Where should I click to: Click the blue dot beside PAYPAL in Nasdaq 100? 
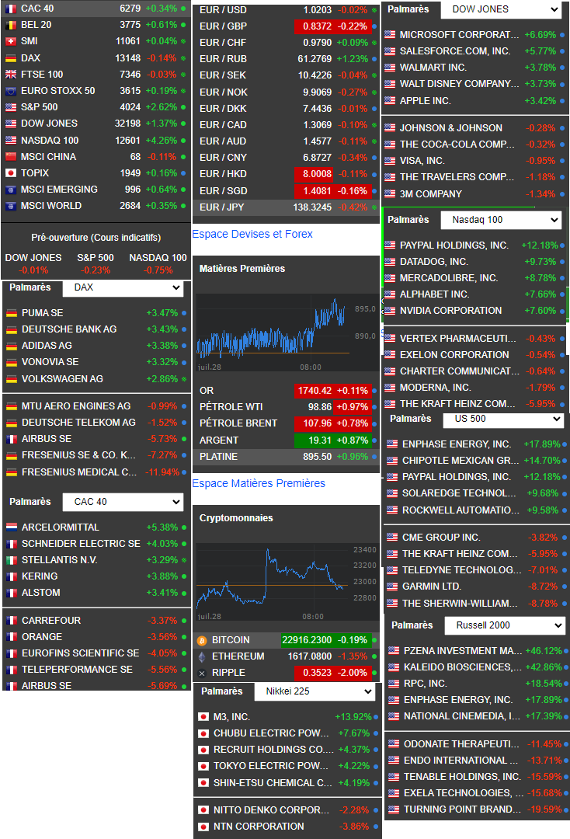[x=562, y=245]
